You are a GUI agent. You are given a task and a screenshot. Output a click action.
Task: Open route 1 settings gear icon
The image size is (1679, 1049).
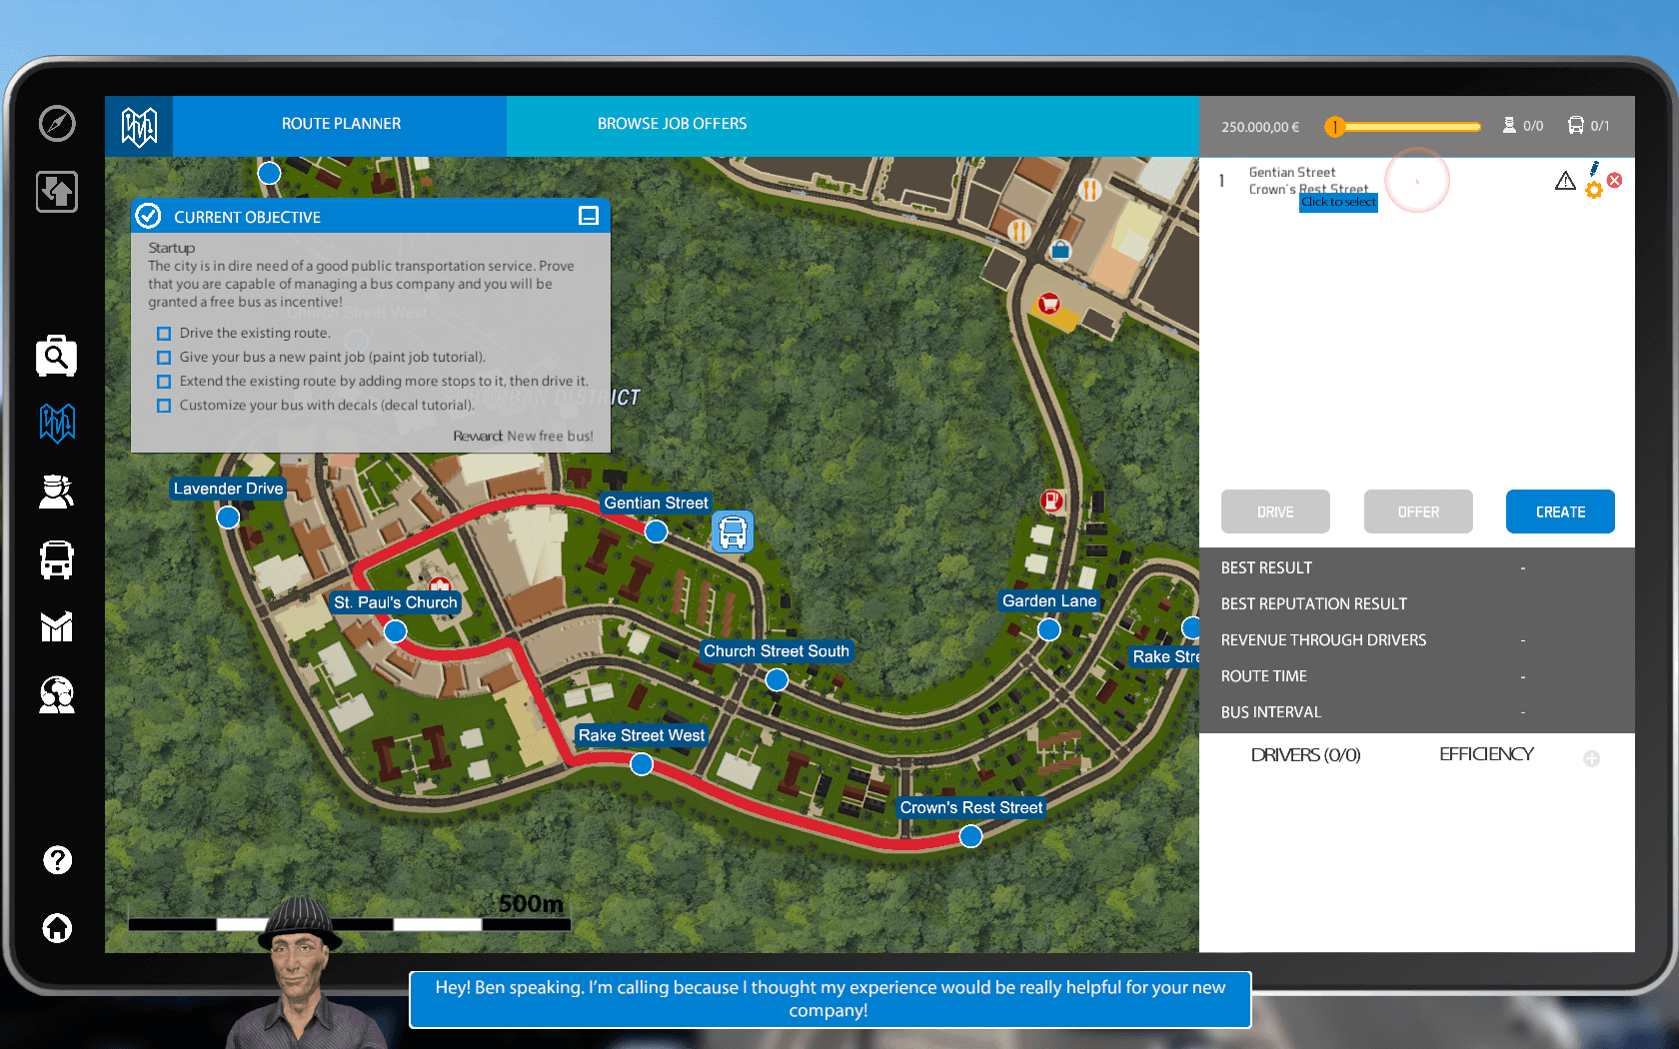pyautogui.click(x=1594, y=190)
